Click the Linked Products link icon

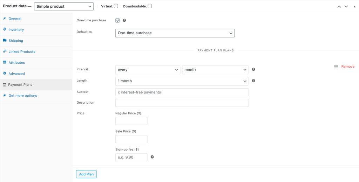click(5, 51)
